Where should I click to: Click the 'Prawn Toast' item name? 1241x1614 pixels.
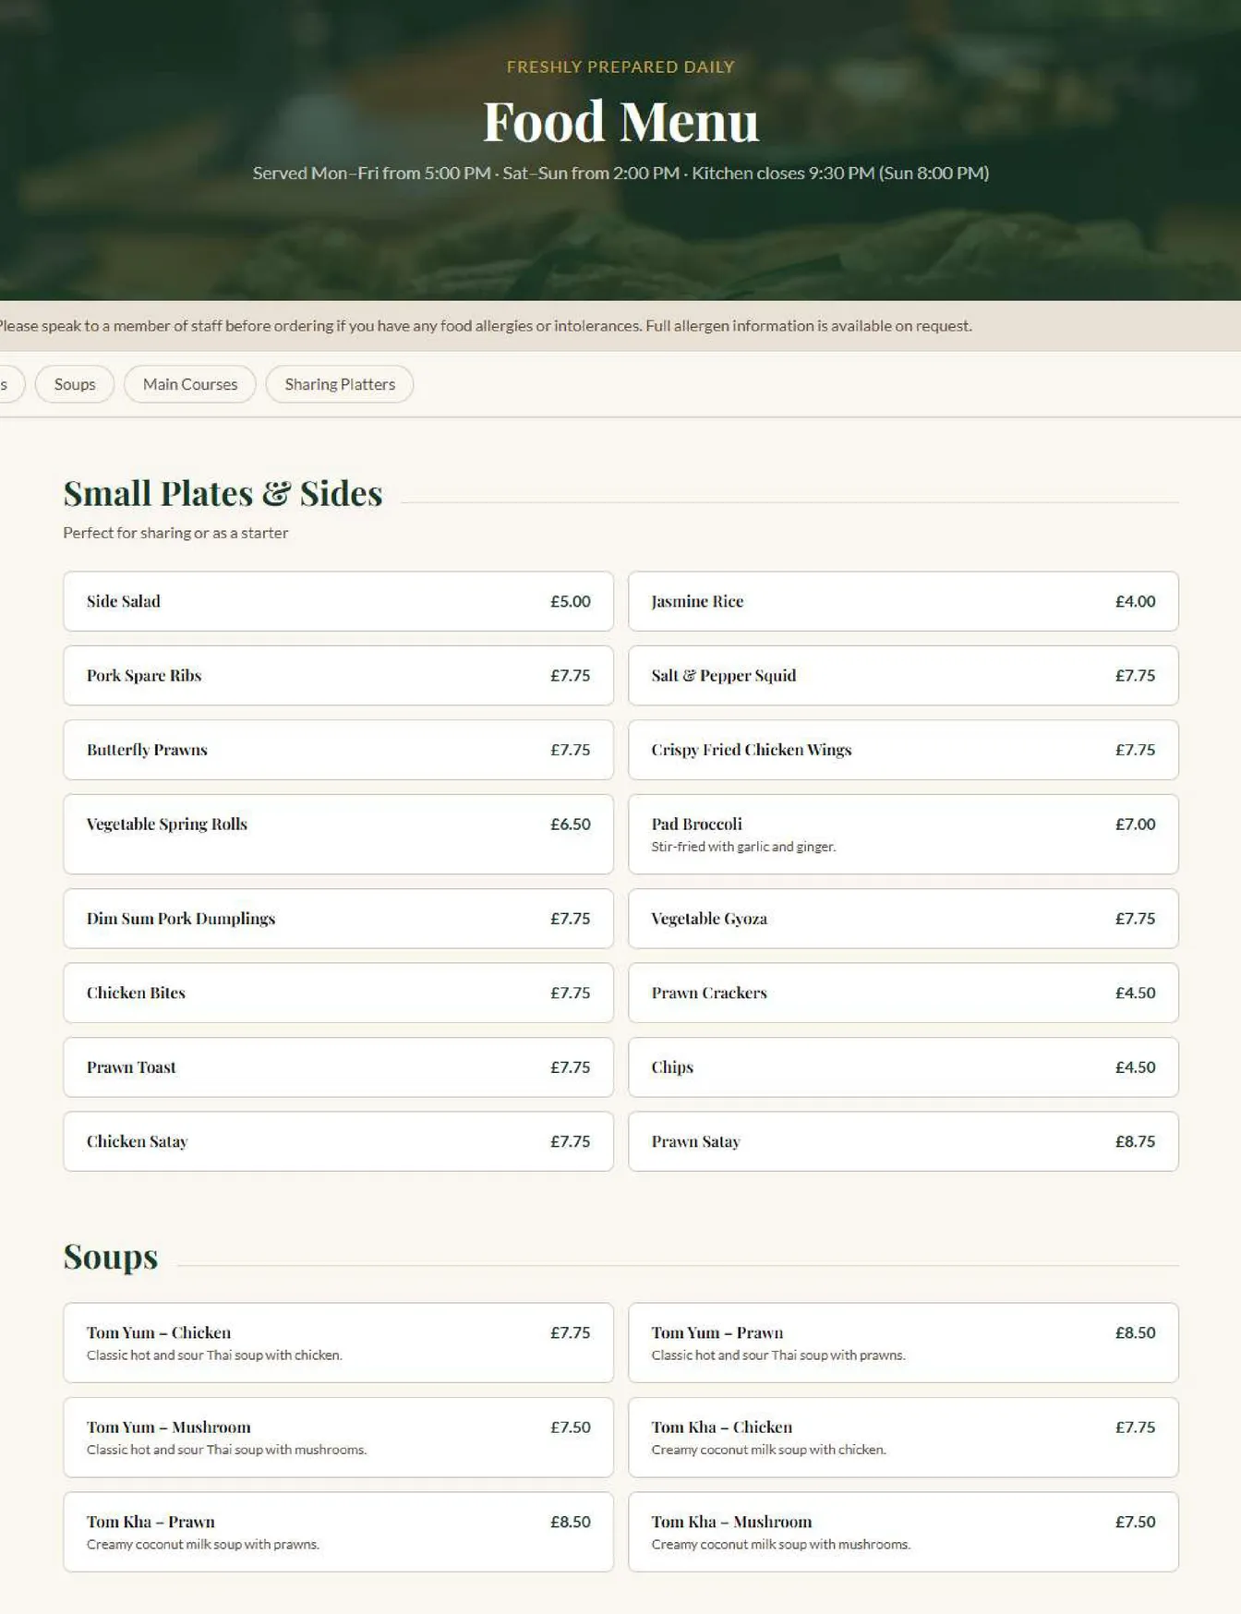131,1067
